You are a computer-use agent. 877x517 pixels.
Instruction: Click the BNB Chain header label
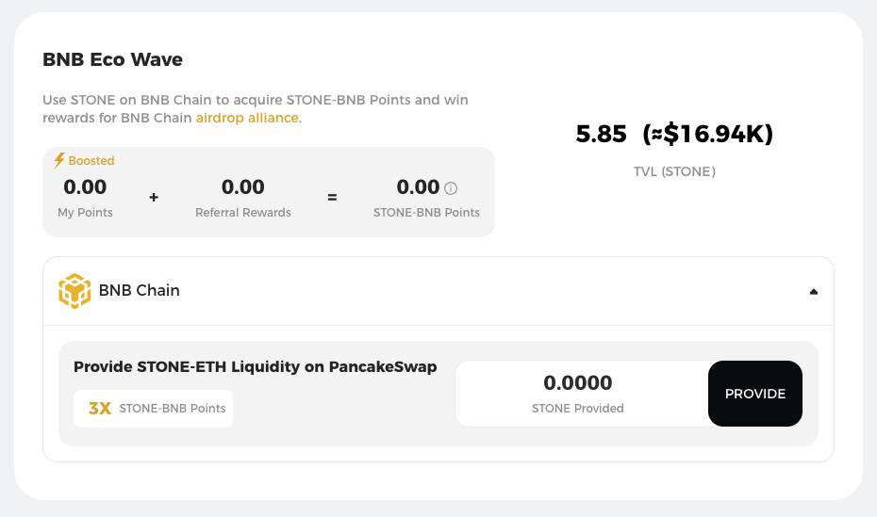click(140, 290)
